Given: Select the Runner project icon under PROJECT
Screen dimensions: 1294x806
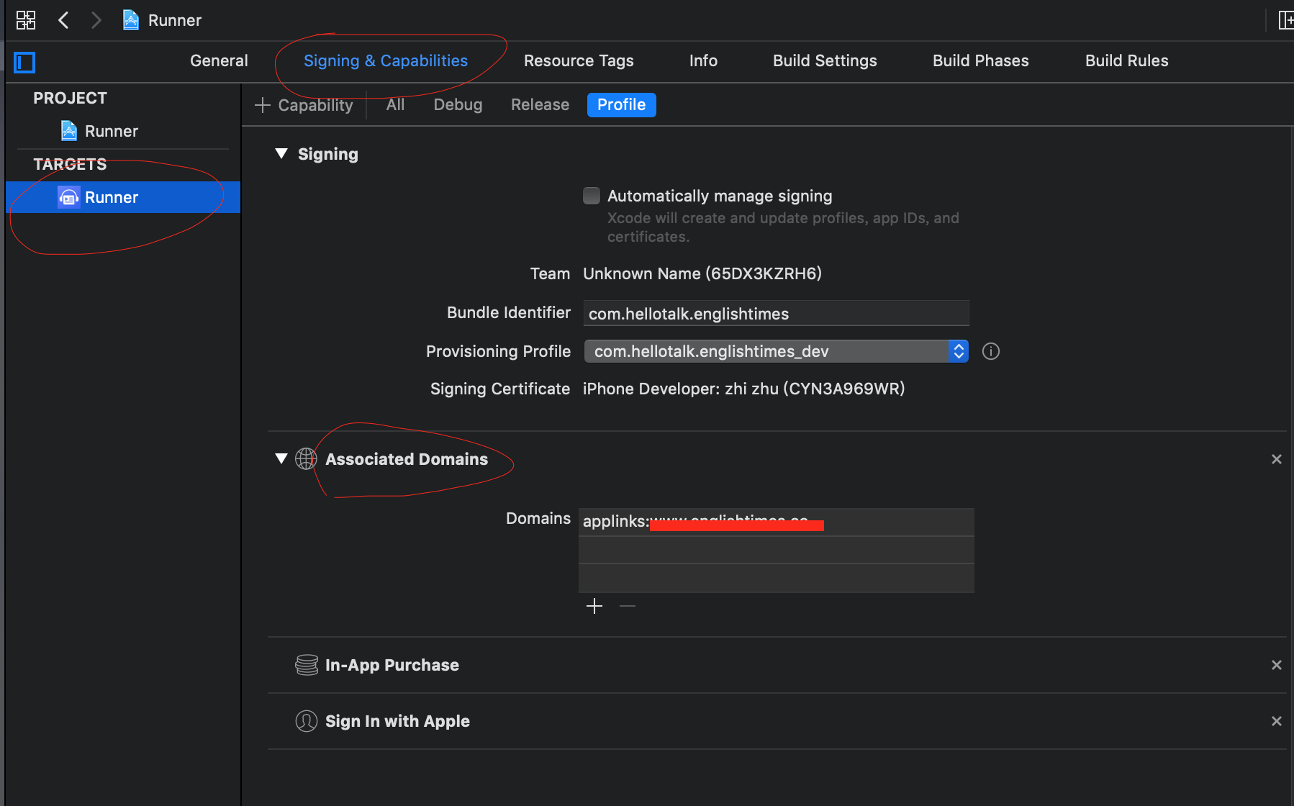Looking at the screenshot, I should click(69, 130).
